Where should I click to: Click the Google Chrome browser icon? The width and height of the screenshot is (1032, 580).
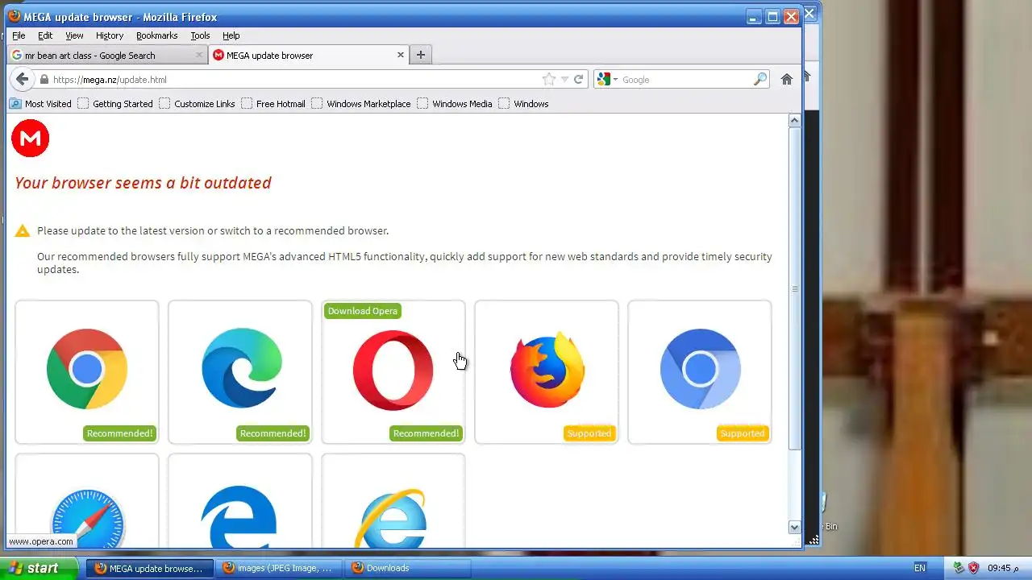(x=87, y=369)
